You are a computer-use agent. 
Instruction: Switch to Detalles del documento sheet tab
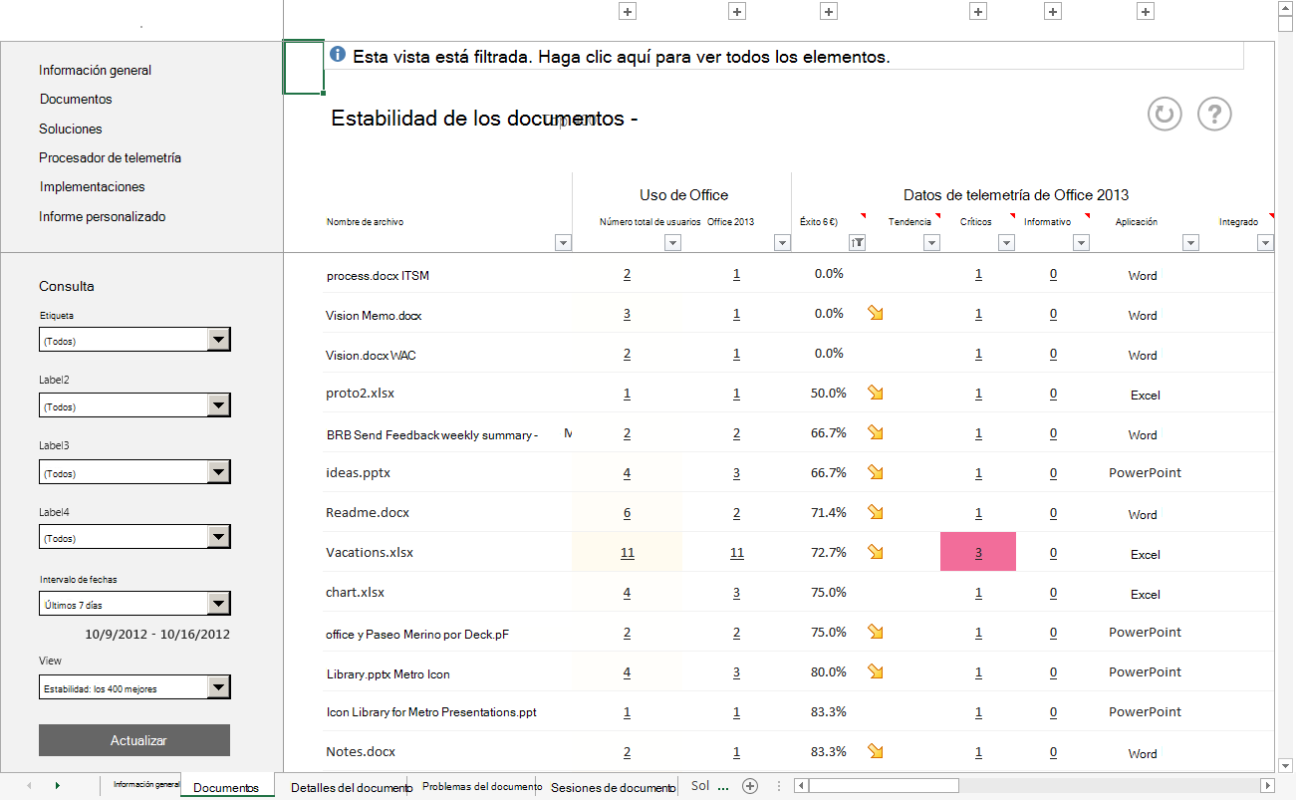(x=351, y=787)
